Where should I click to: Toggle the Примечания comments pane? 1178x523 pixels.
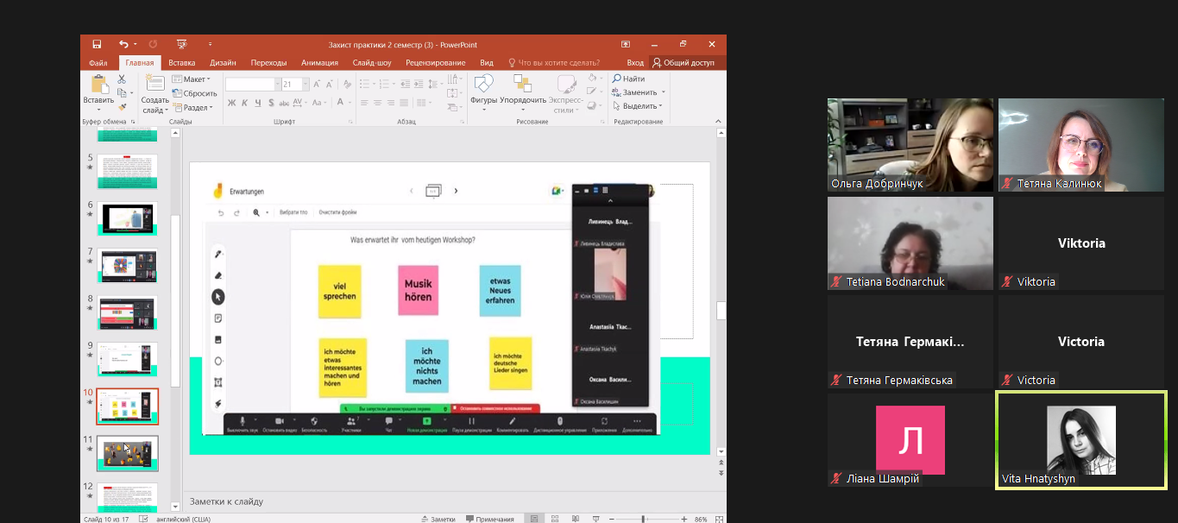pos(489,519)
